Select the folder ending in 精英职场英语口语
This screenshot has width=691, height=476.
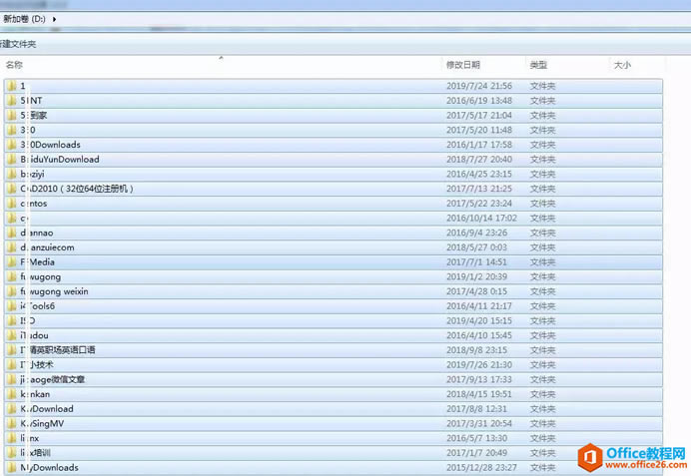coord(58,350)
